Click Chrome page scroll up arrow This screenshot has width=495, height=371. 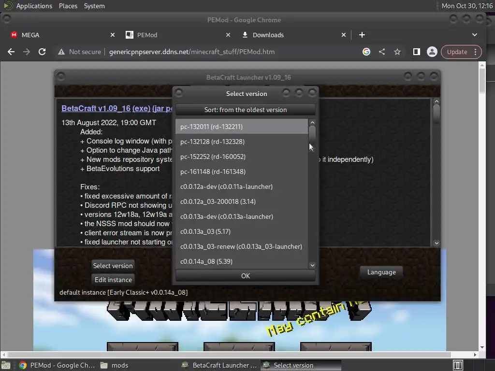click(x=482, y=65)
